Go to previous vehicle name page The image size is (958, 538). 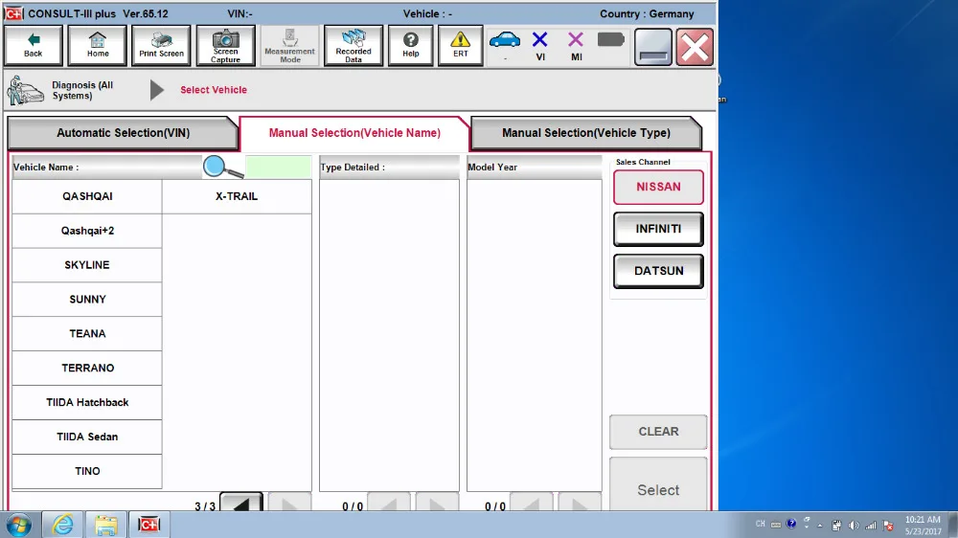coord(241,502)
